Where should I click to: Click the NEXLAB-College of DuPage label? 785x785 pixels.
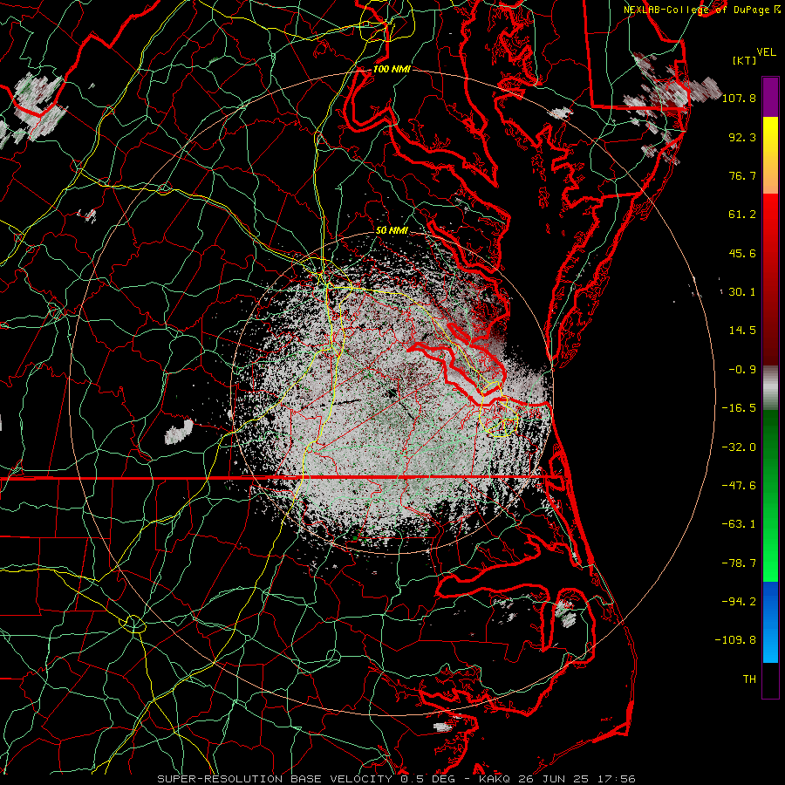coord(696,10)
